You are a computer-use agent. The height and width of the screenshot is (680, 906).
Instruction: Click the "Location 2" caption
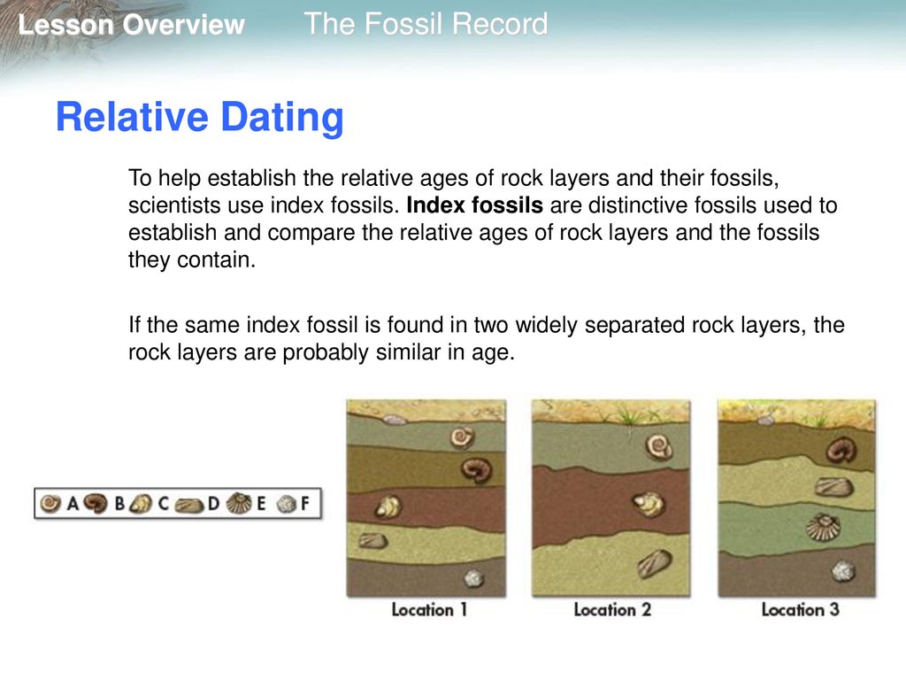(x=612, y=609)
